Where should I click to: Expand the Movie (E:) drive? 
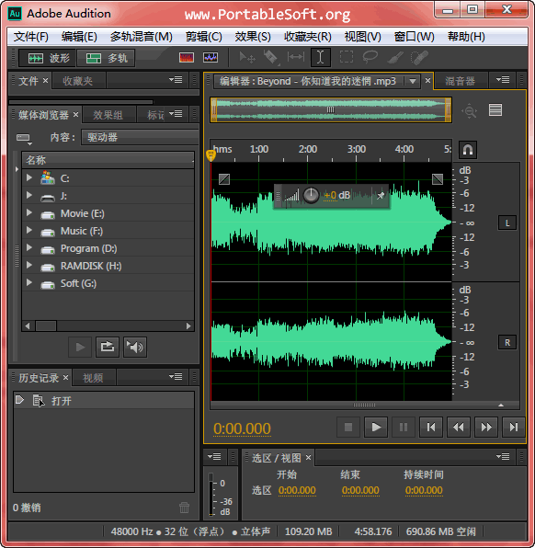tap(29, 212)
